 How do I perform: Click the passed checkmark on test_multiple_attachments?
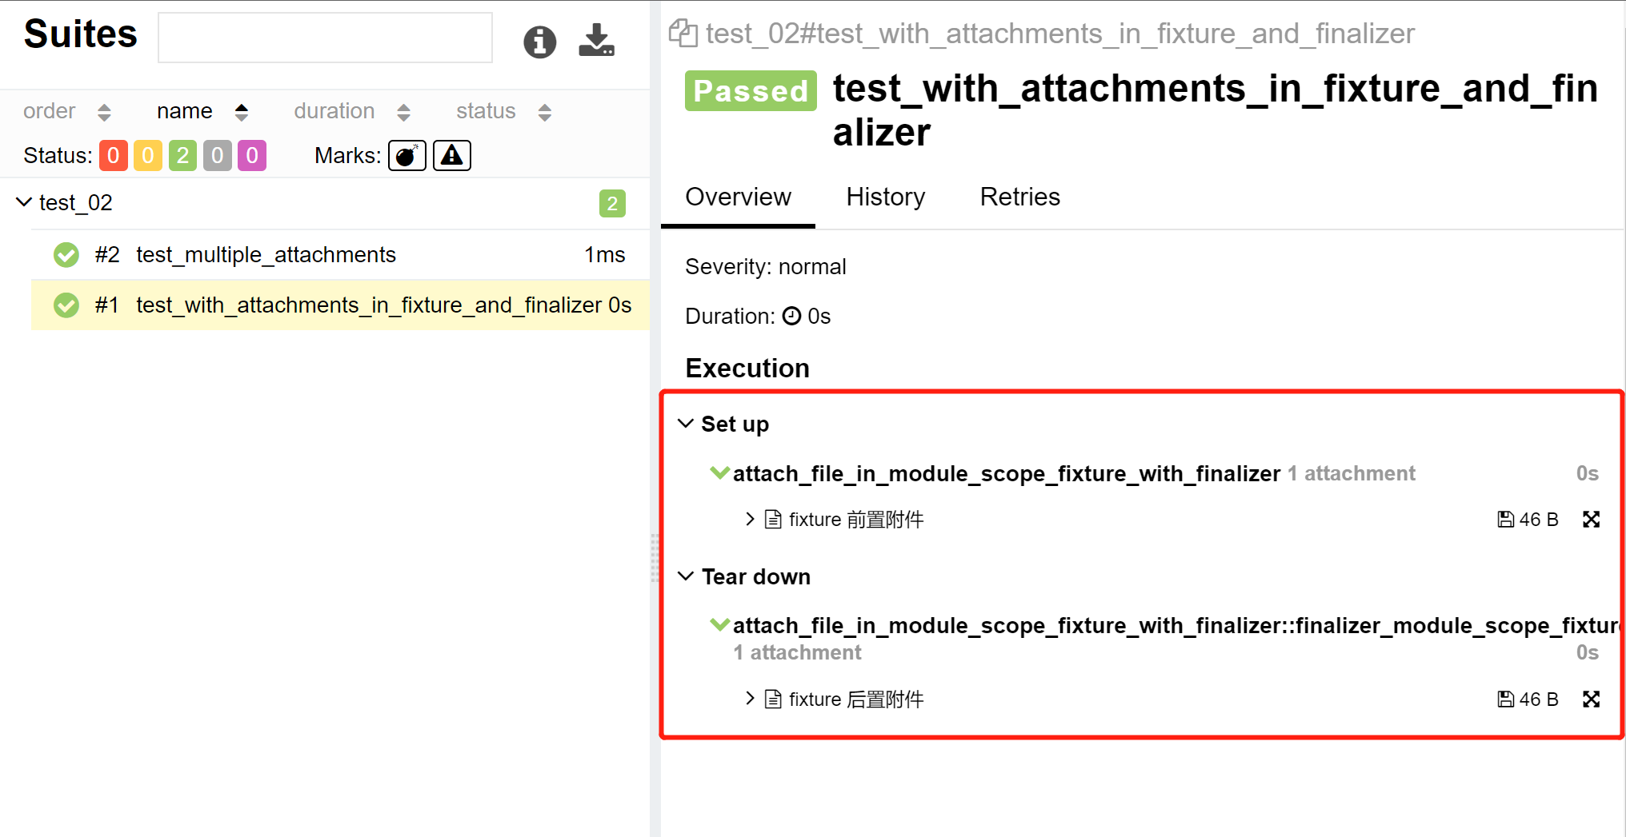66,254
